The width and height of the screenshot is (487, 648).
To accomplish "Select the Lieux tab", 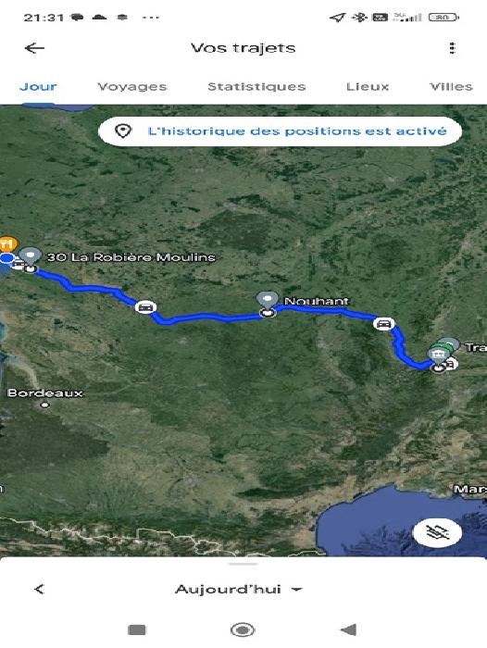I will click(x=368, y=87).
